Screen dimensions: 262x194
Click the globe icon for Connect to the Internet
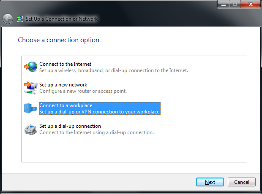click(x=31, y=67)
